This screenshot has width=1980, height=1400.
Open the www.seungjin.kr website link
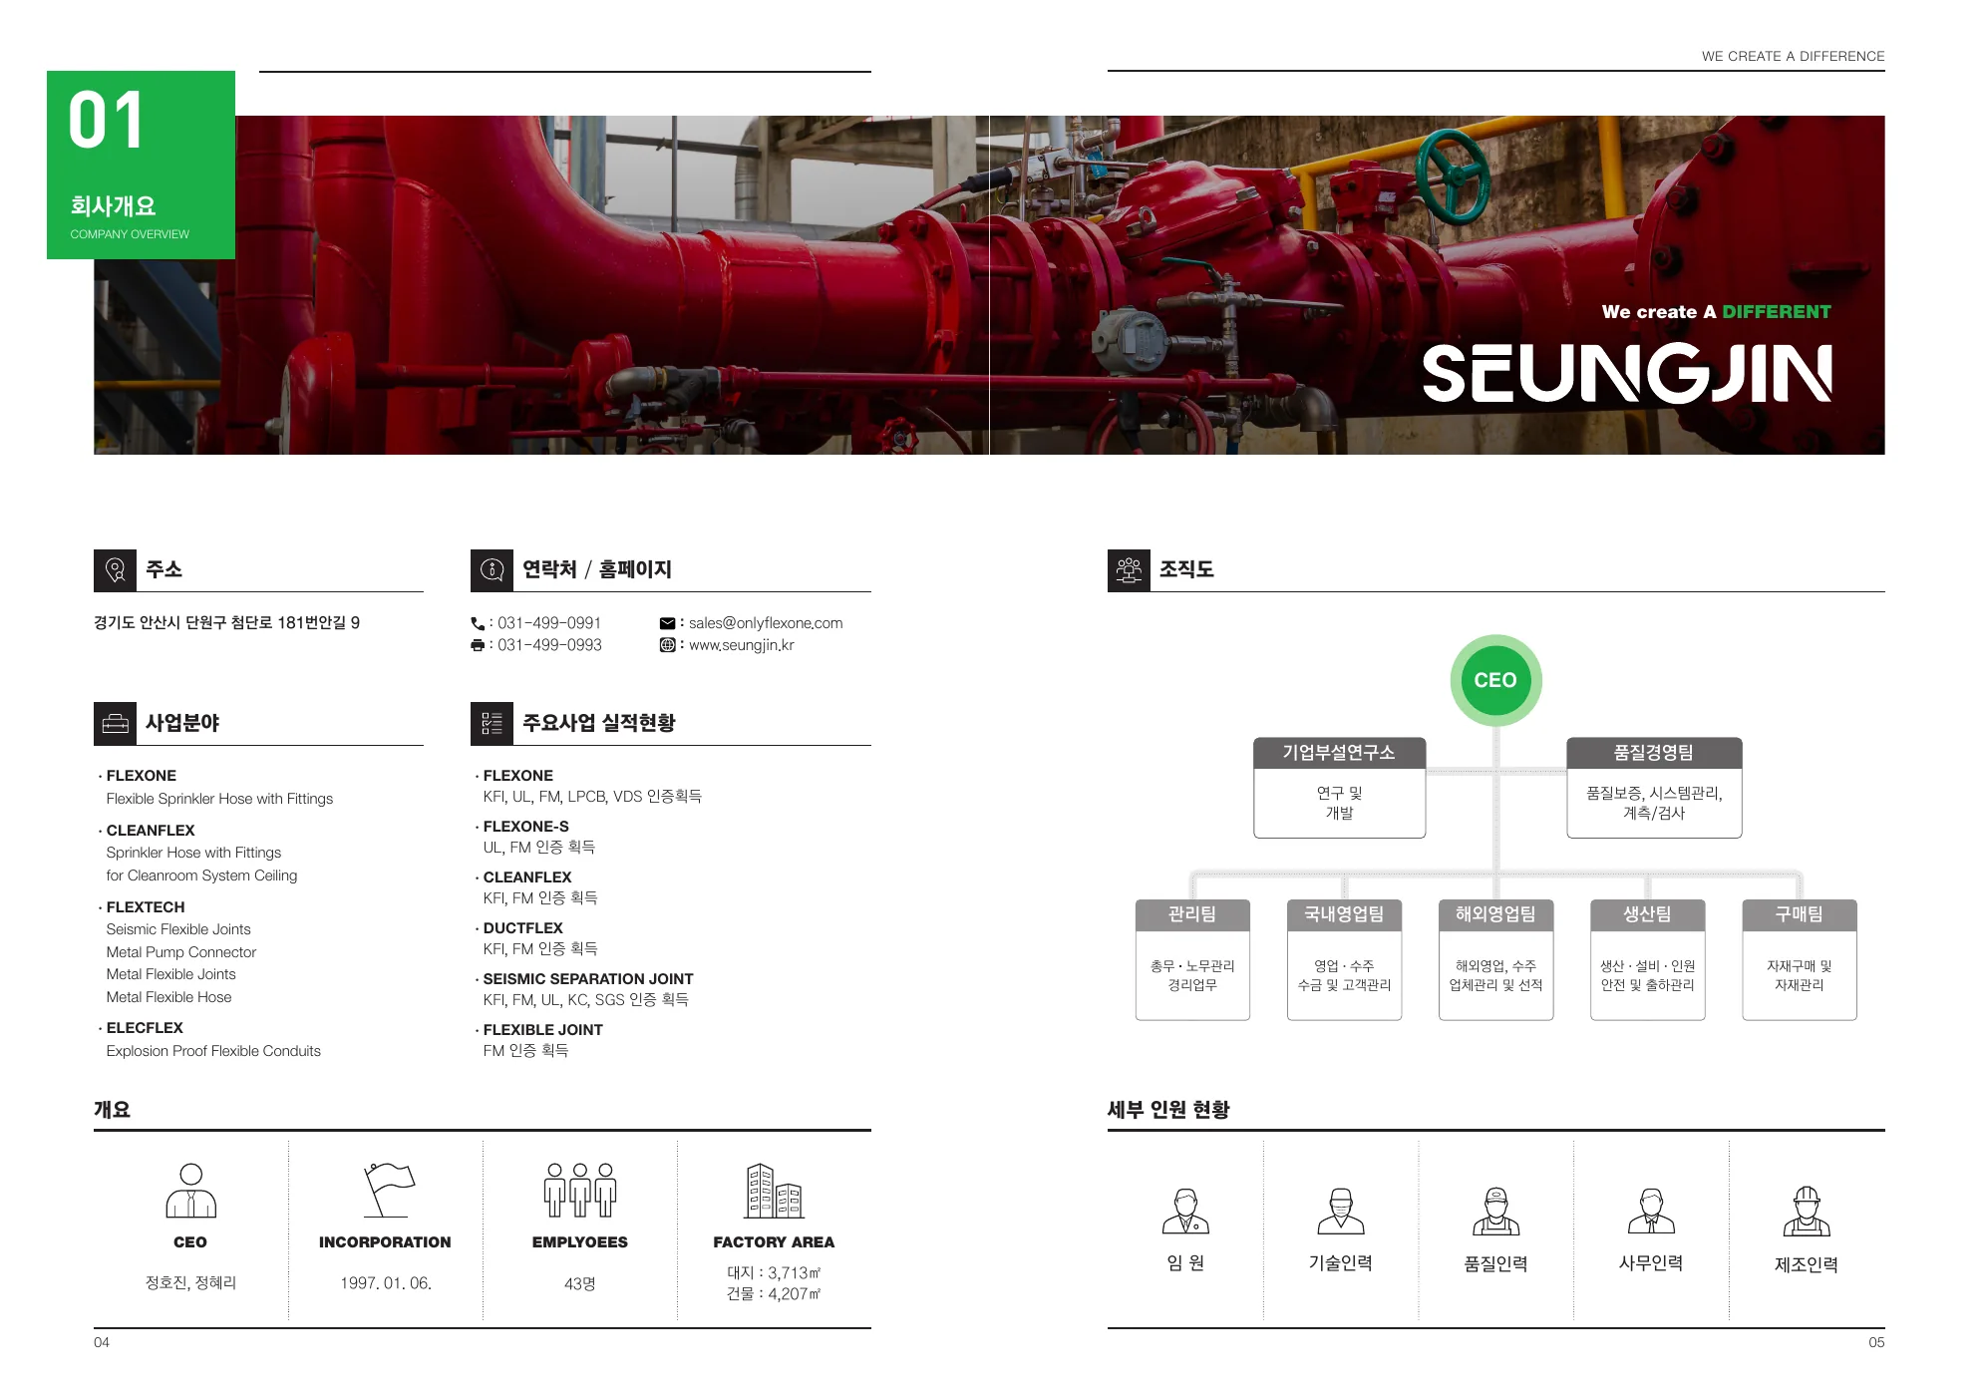point(742,645)
